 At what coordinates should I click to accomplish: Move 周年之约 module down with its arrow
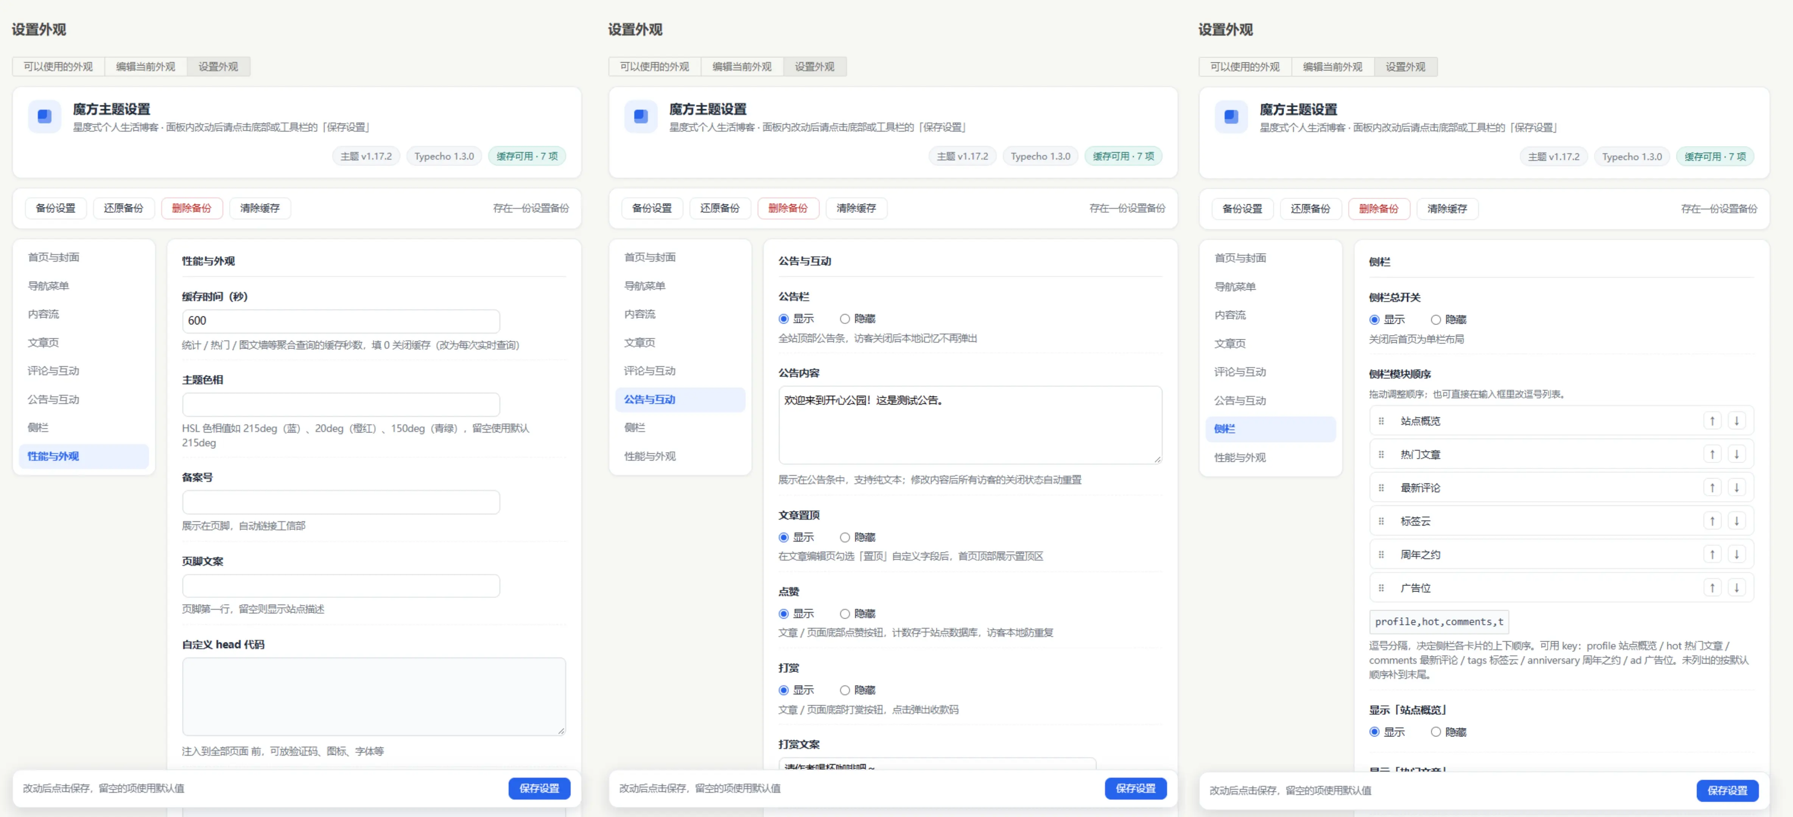(x=1736, y=555)
